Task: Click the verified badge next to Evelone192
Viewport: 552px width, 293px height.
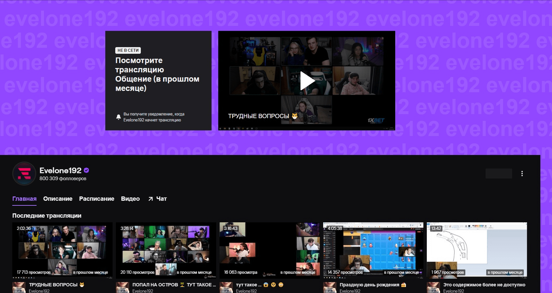Action: 86,170
